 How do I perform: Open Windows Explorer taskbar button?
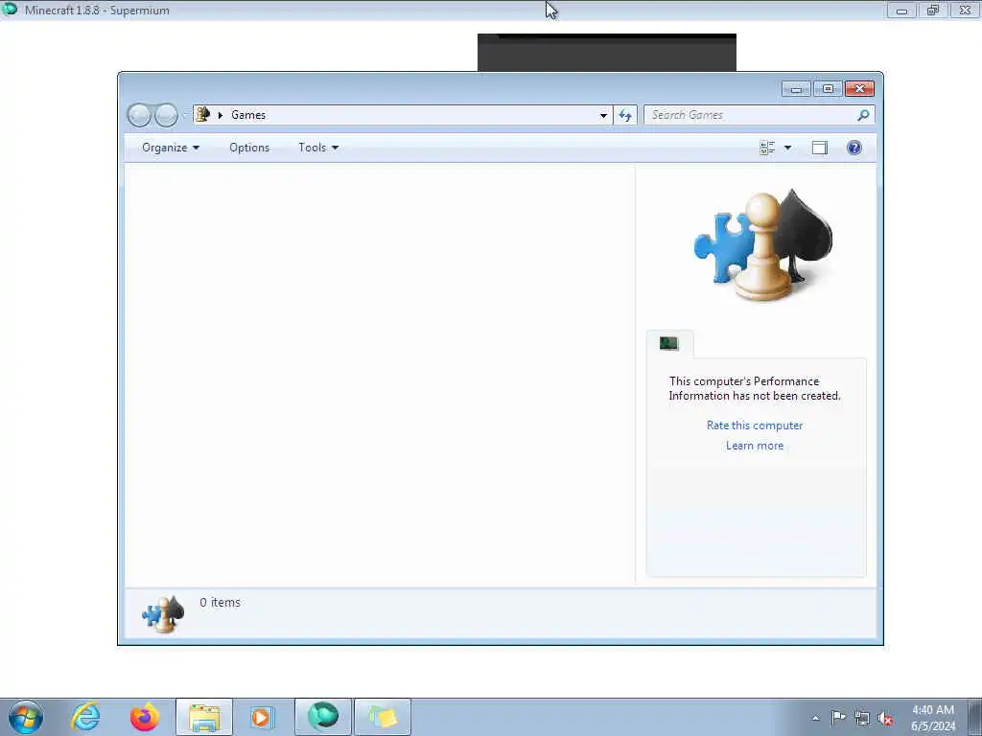pyautogui.click(x=204, y=717)
